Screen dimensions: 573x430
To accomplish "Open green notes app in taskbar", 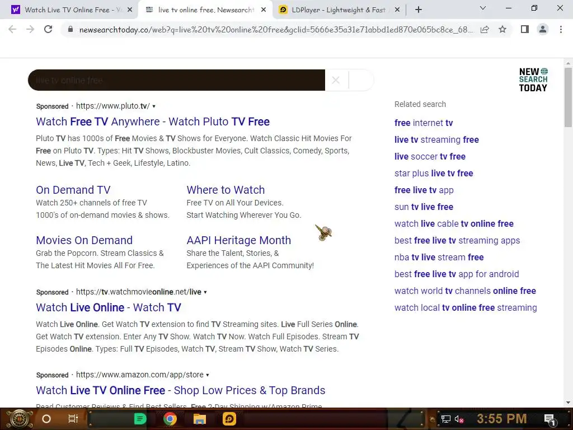I will (x=140, y=419).
